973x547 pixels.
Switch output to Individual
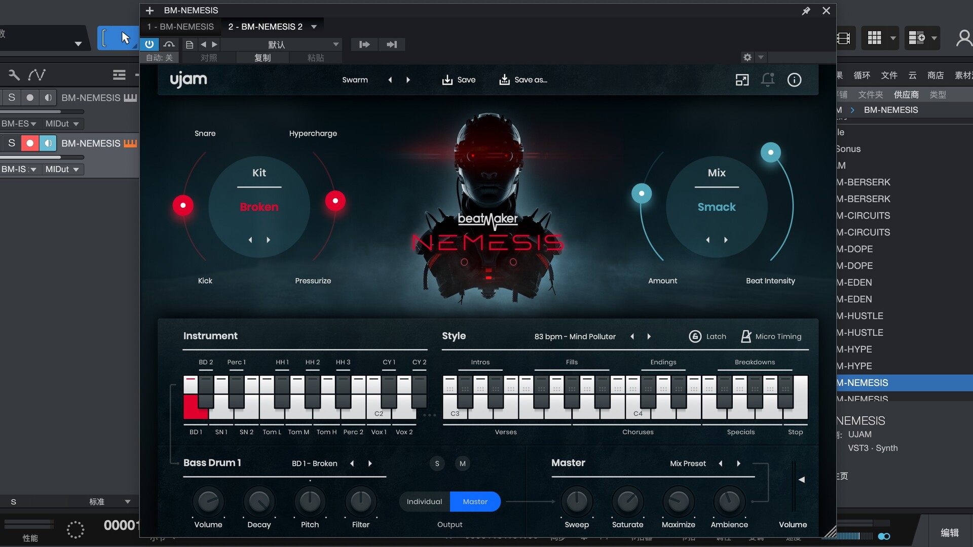click(424, 501)
